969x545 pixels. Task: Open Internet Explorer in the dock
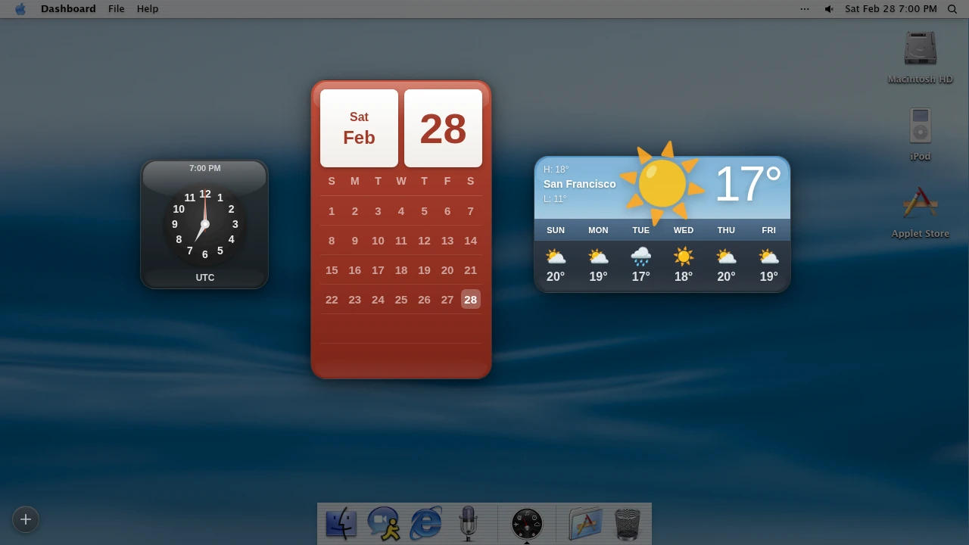click(x=425, y=523)
